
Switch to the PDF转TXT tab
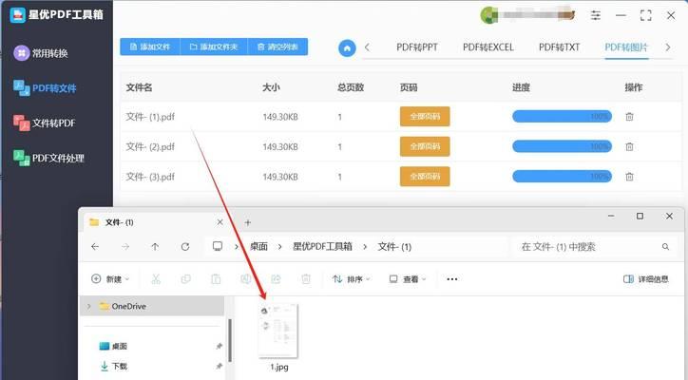tap(559, 47)
